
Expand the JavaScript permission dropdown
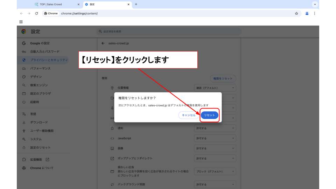pos(215,138)
